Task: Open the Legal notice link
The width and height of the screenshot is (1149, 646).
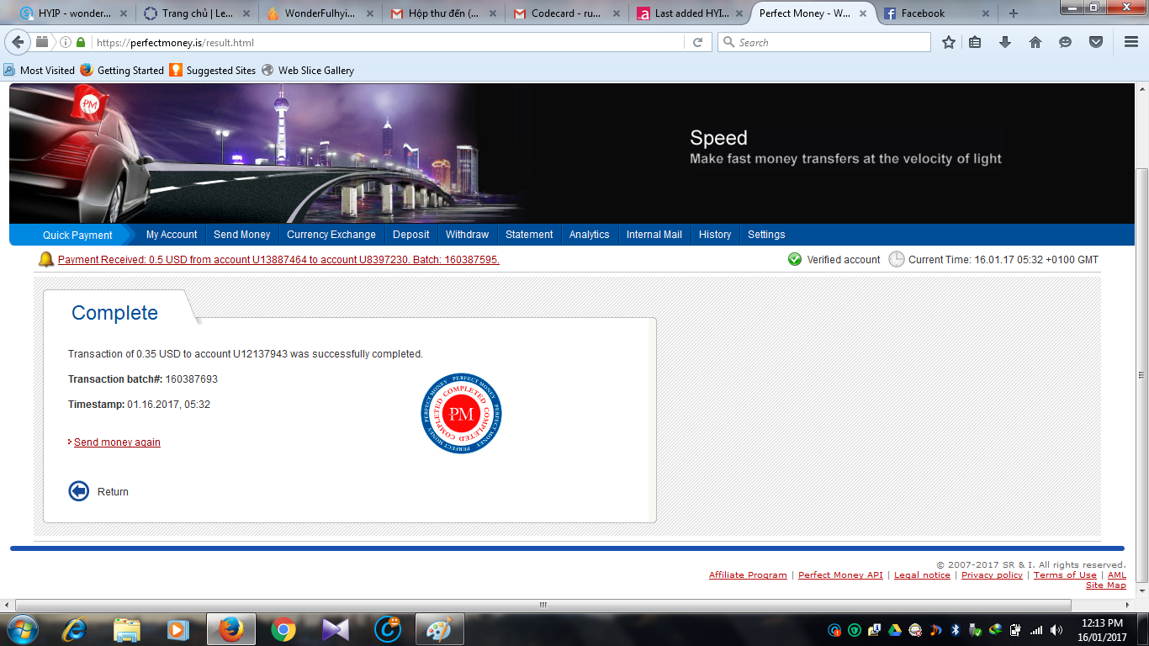Action: [922, 575]
